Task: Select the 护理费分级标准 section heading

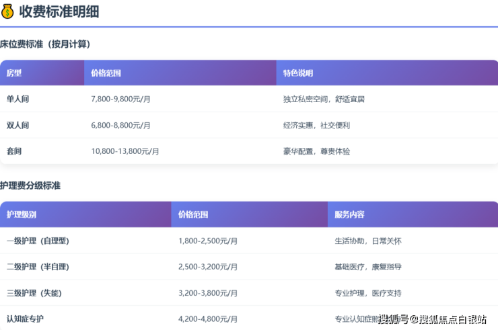Action: 30,185
